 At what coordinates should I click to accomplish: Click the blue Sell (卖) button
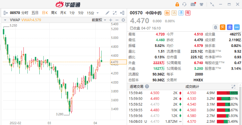(229, 27)
